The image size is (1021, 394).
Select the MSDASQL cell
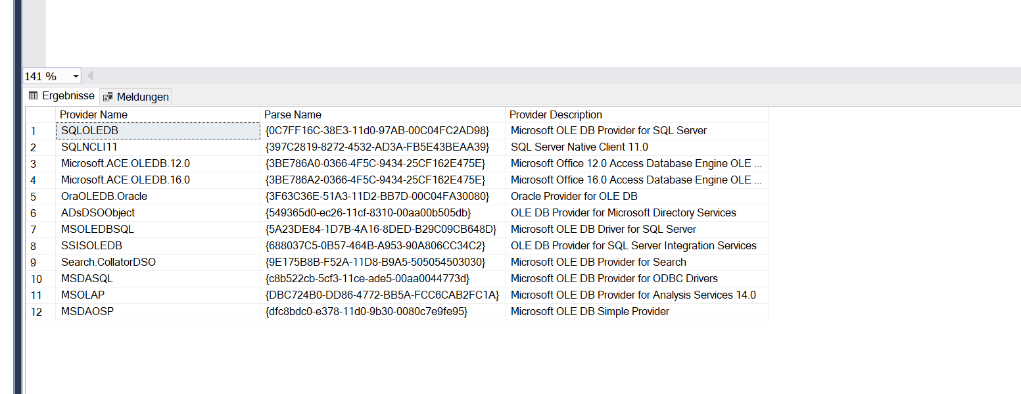pyautogui.click(x=158, y=279)
